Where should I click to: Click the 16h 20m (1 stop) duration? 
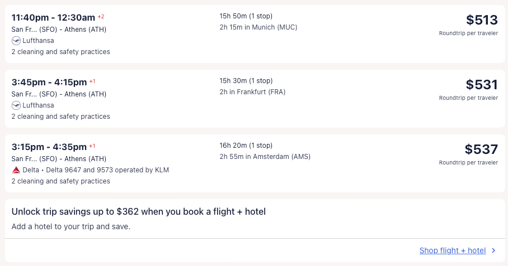pos(246,146)
